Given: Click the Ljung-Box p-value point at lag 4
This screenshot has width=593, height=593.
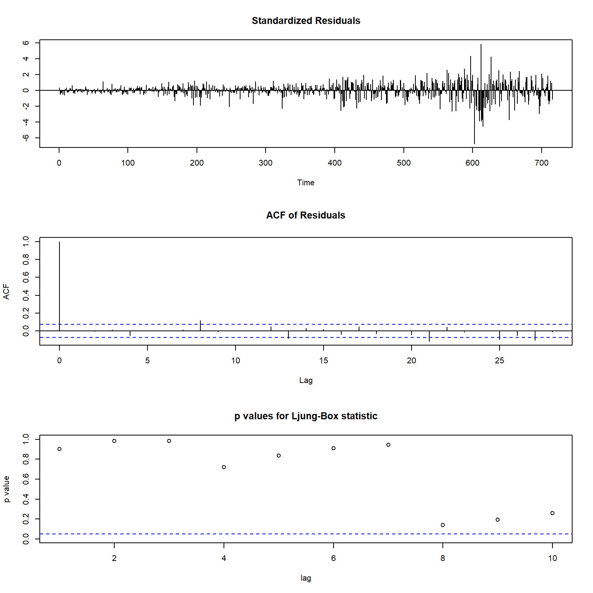Looking at the screenshot, I should [x=224, y=467].
